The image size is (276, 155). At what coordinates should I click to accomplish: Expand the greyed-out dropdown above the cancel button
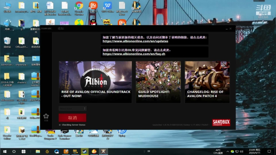tap(72, 109)
